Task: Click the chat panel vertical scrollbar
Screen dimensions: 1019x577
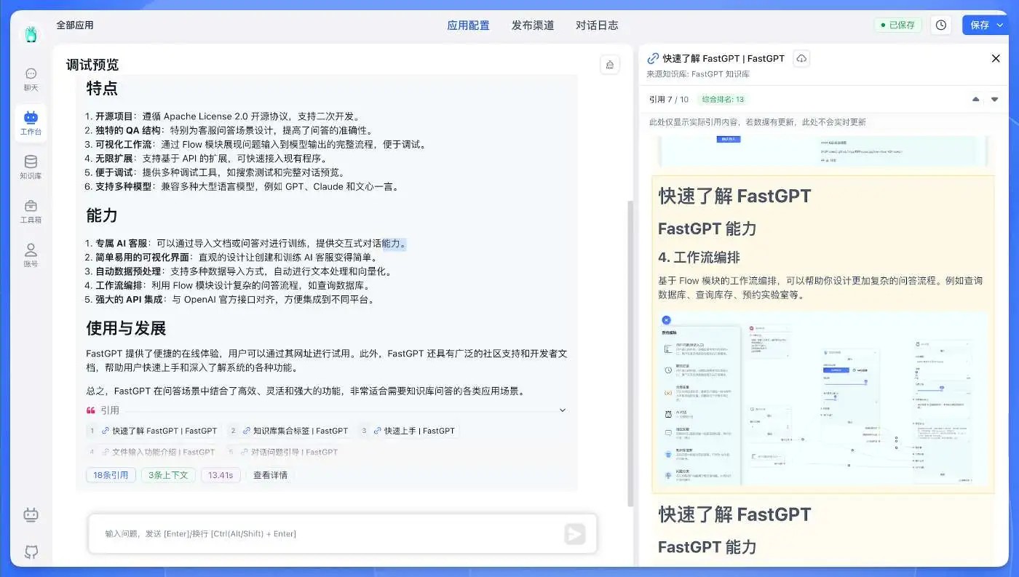Action: [x=630, y=349]
